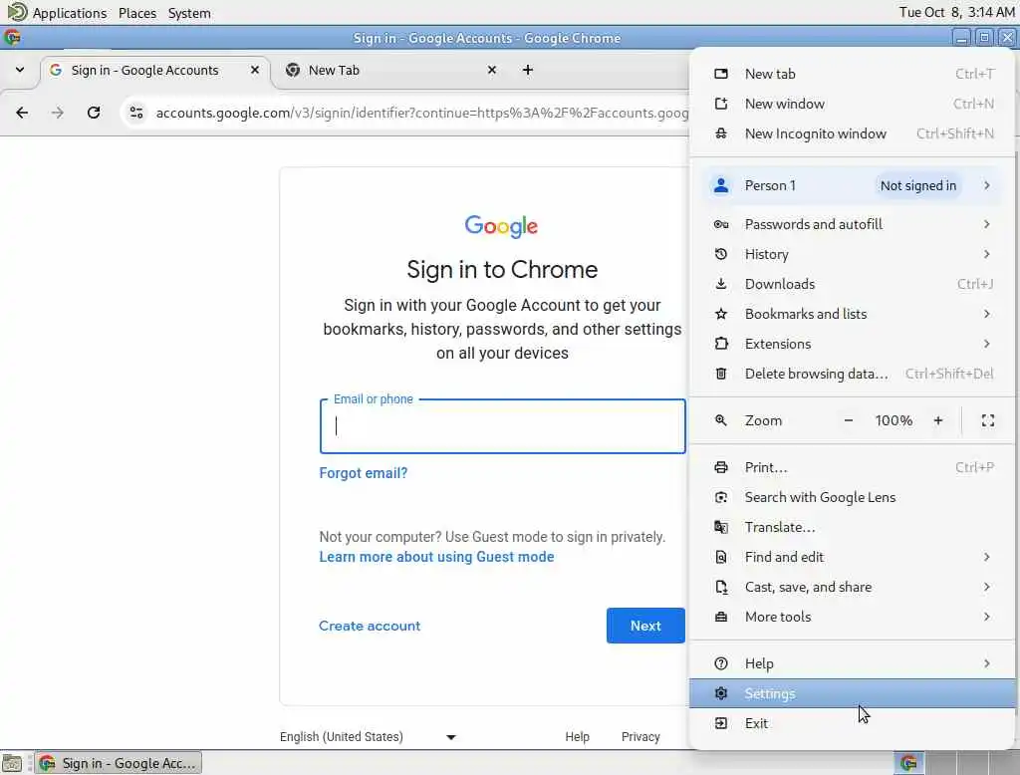The image size is (1020, 775).
Task: Click the Next button
Action: pos(645,626)
